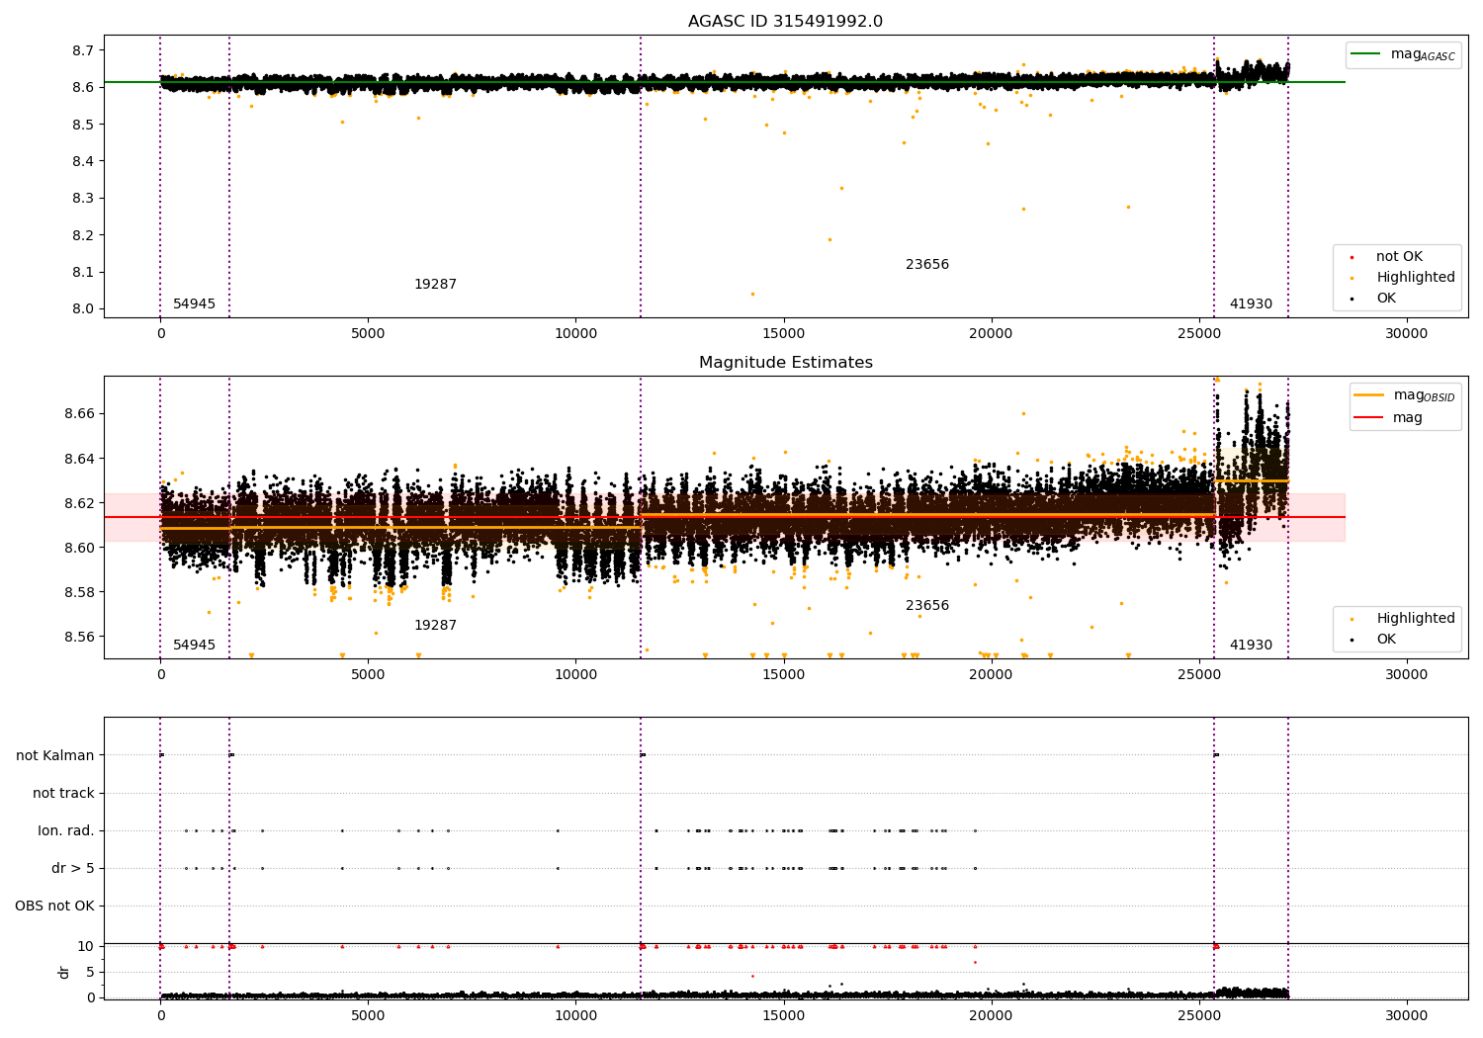Click the '15000' x-axis tick under the bottom plot

[x=783, y=1015]
